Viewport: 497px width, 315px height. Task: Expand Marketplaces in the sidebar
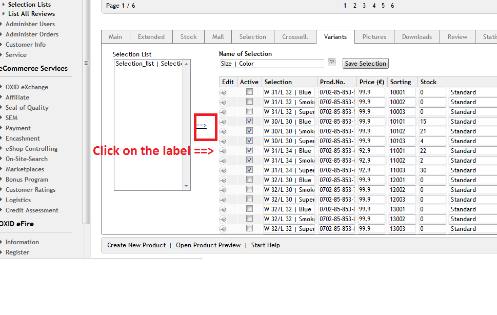point(25,169)
